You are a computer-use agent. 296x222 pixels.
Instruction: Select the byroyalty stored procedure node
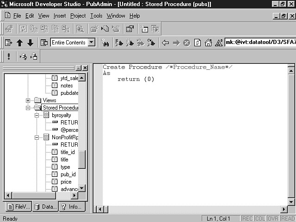61,115
